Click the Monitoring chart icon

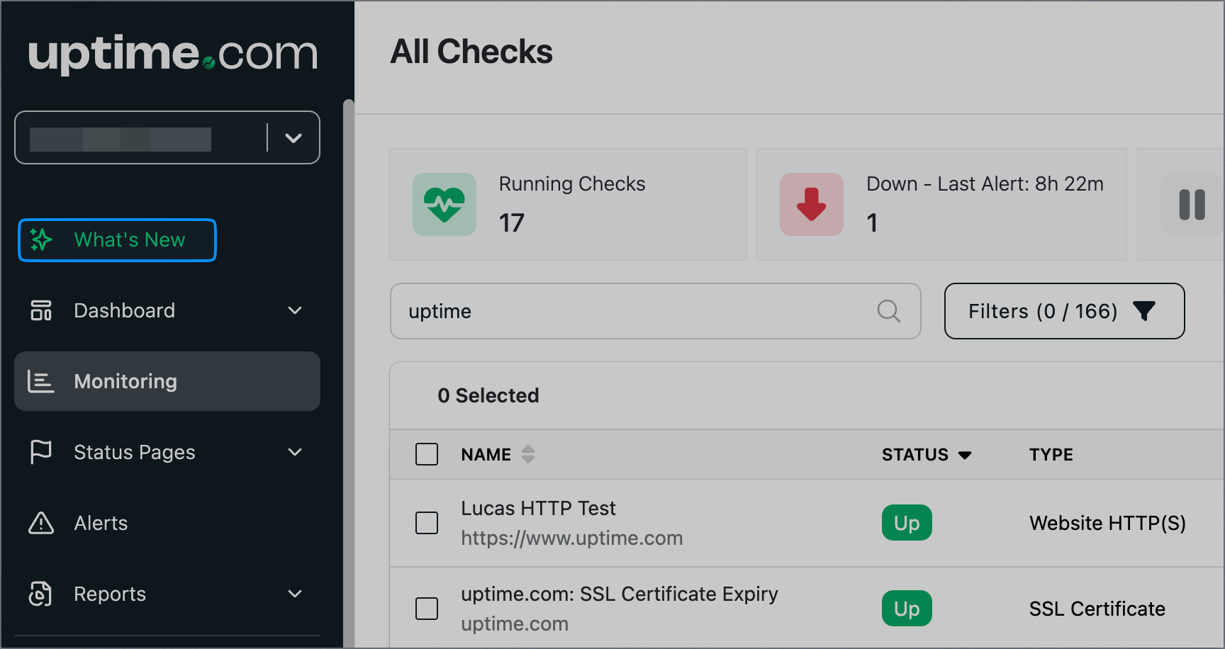pyautogui.click(x=40, y=381)
